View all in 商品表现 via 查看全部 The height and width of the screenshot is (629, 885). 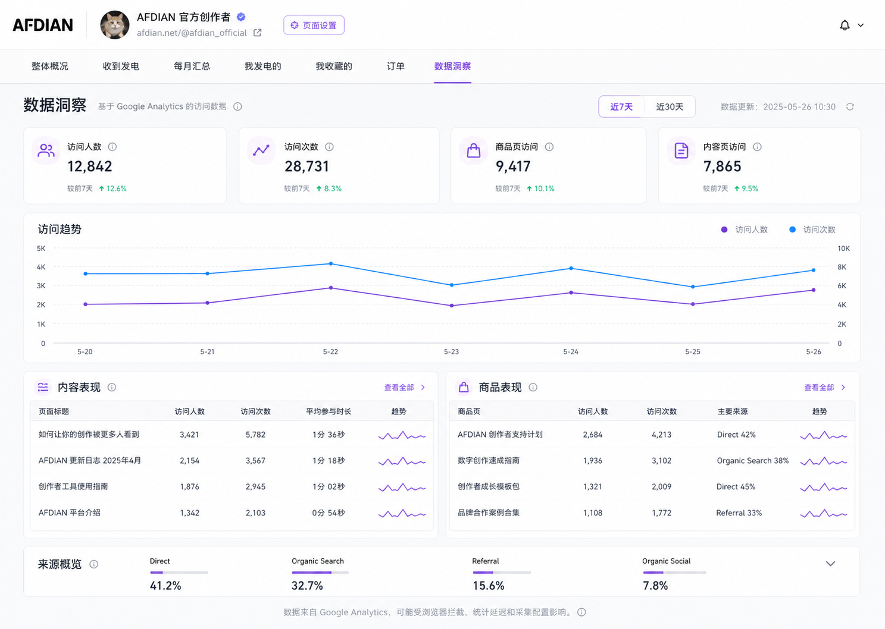tap(825, 388)
